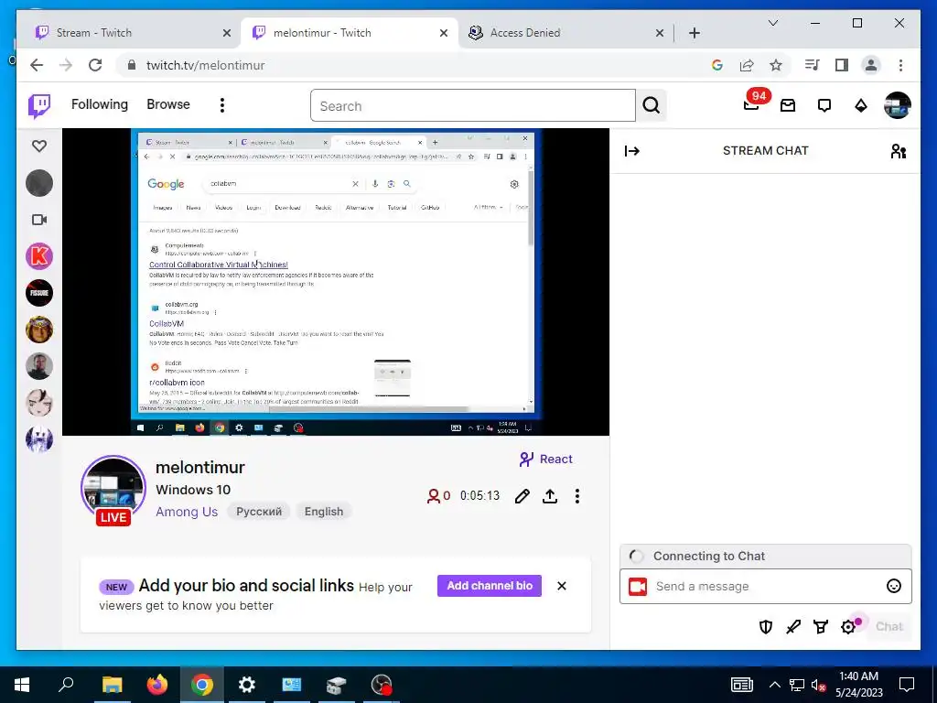This screenshot has width=937, height=703.
Task: Open OBS Studio from the taskbar
Action: click(x=382, y=685)
